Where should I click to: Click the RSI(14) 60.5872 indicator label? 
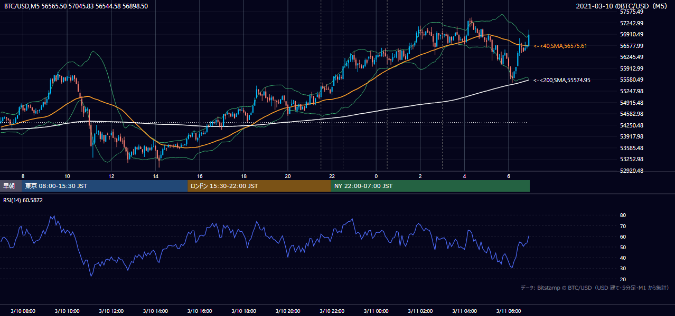(x=24, y=200)
